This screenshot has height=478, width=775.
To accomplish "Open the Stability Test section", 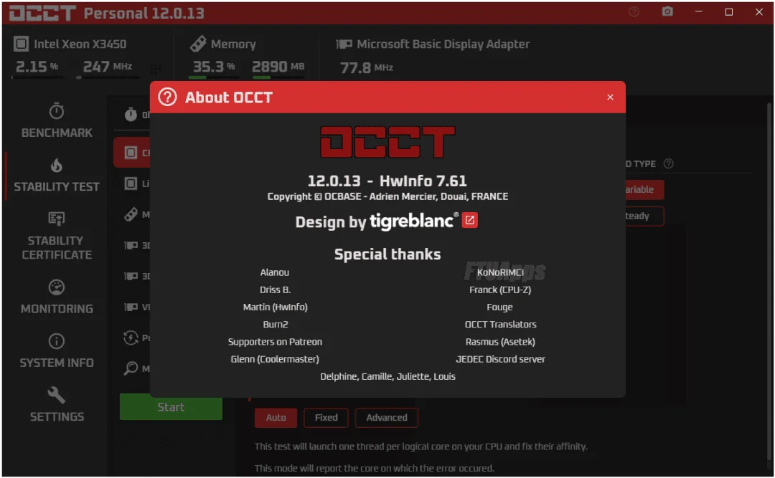I will coord(57,175).
